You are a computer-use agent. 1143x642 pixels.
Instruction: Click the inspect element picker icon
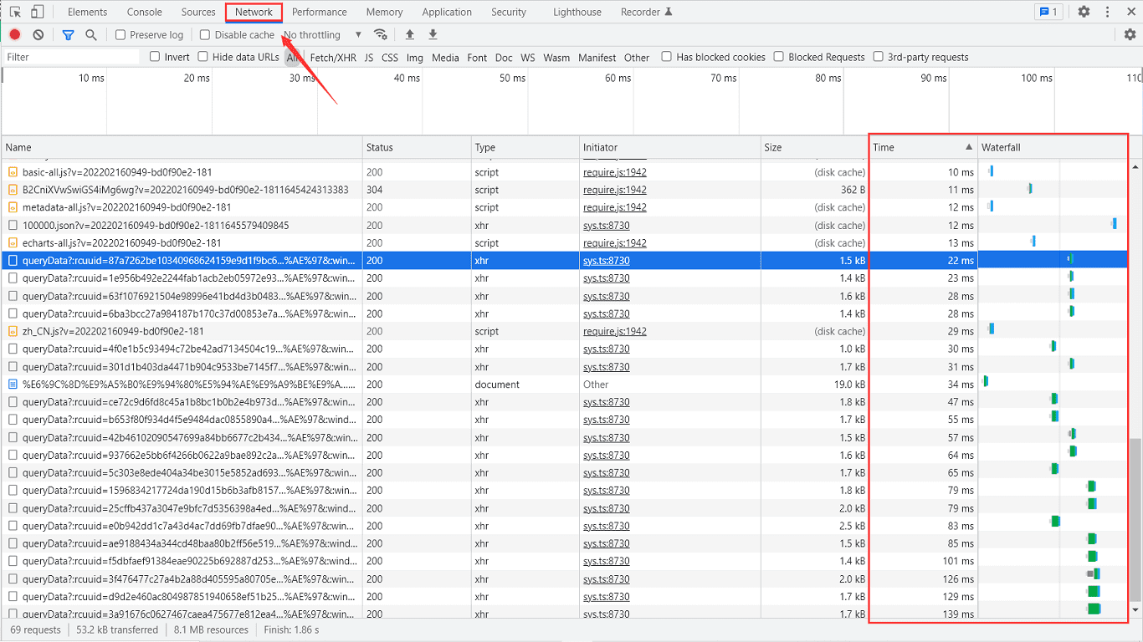(x=15, y=12)
